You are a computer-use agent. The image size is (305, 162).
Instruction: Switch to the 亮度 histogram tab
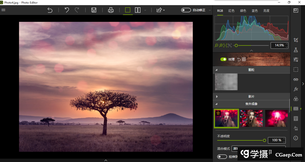pos(266,11)
